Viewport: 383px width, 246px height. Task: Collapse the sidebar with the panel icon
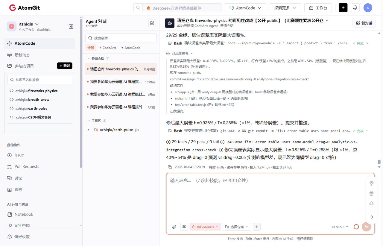(71, 27)
